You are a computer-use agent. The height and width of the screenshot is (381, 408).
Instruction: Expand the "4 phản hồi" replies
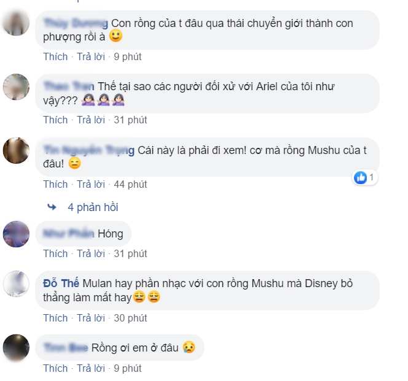click(93, 207)
